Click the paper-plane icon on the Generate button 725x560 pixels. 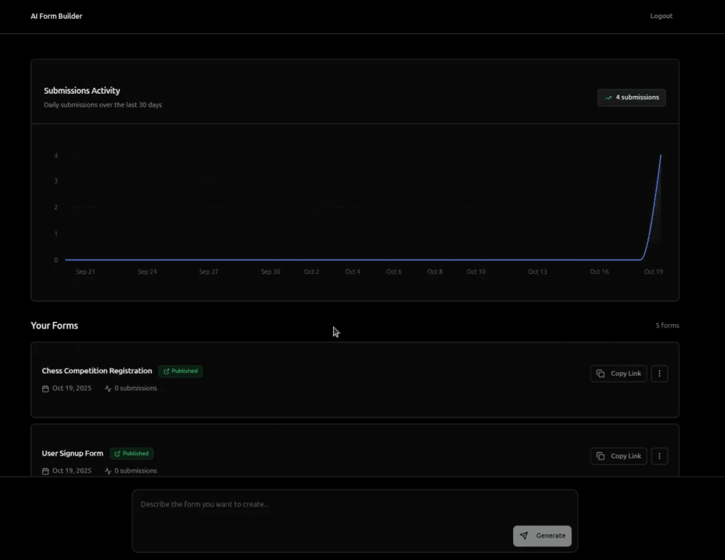523,536
